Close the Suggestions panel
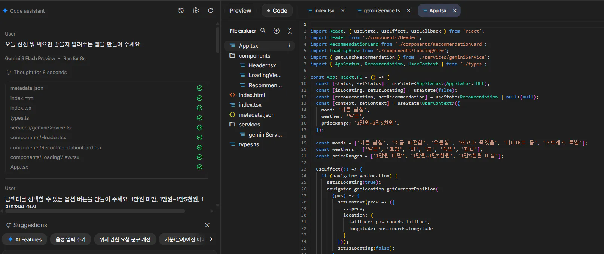The height and width of the screenshot is (254, 604). click(x=207, y=225)
